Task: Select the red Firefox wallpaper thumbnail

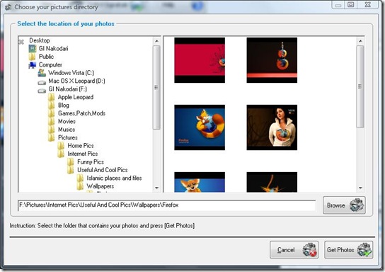Action: coord(200,60)
